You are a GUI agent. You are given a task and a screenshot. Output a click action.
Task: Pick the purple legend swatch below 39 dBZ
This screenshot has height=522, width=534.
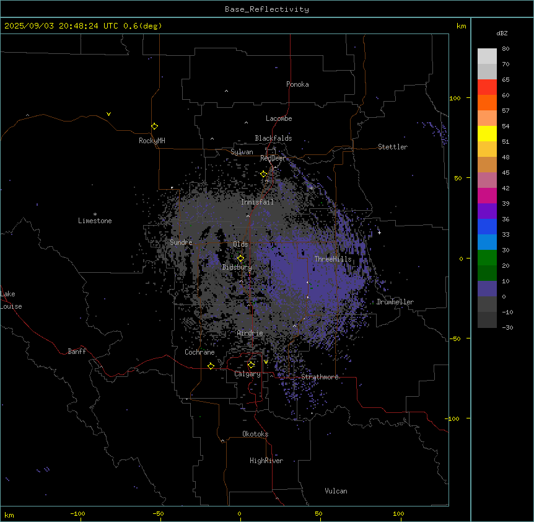pyautogui.click(x=487, y=211)
